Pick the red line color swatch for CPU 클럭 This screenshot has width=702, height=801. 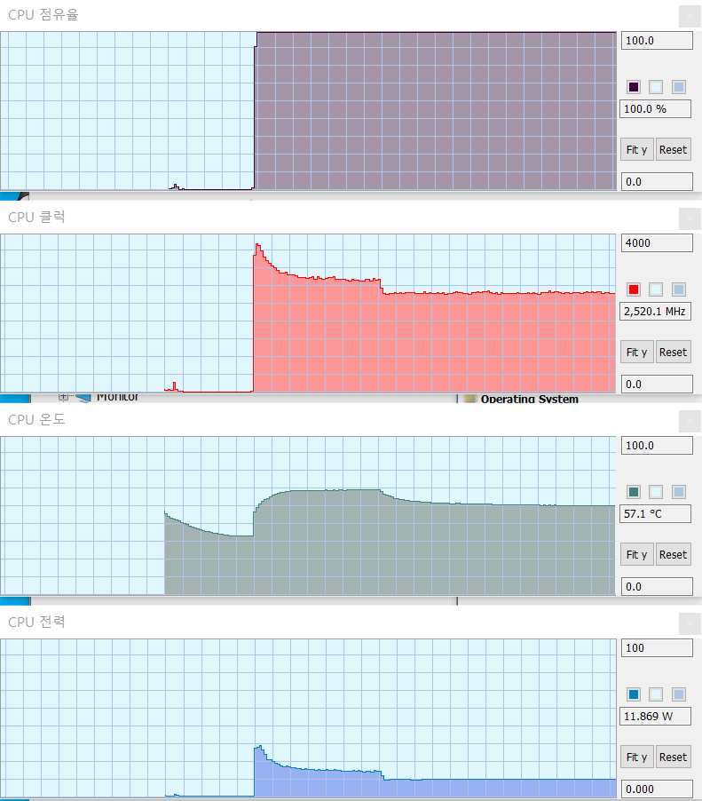coord(634,289)
